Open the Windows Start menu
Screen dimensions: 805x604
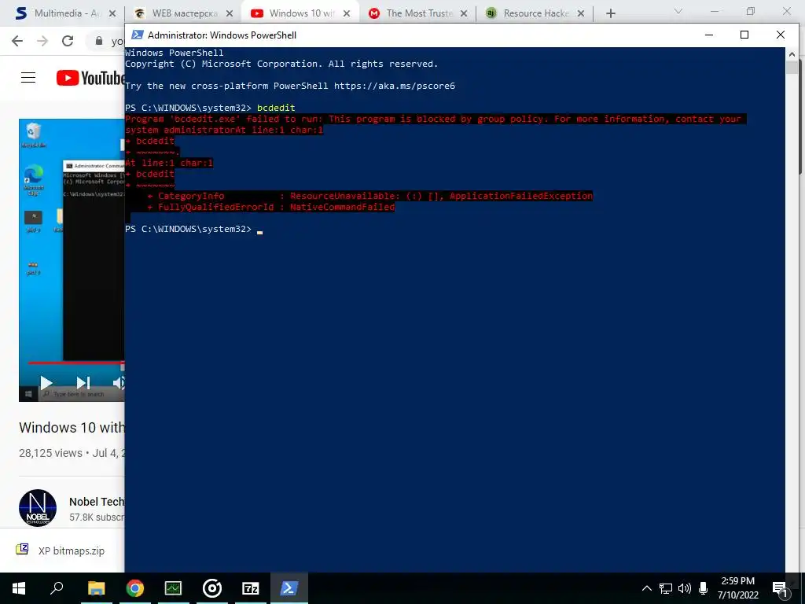(19, 588)
